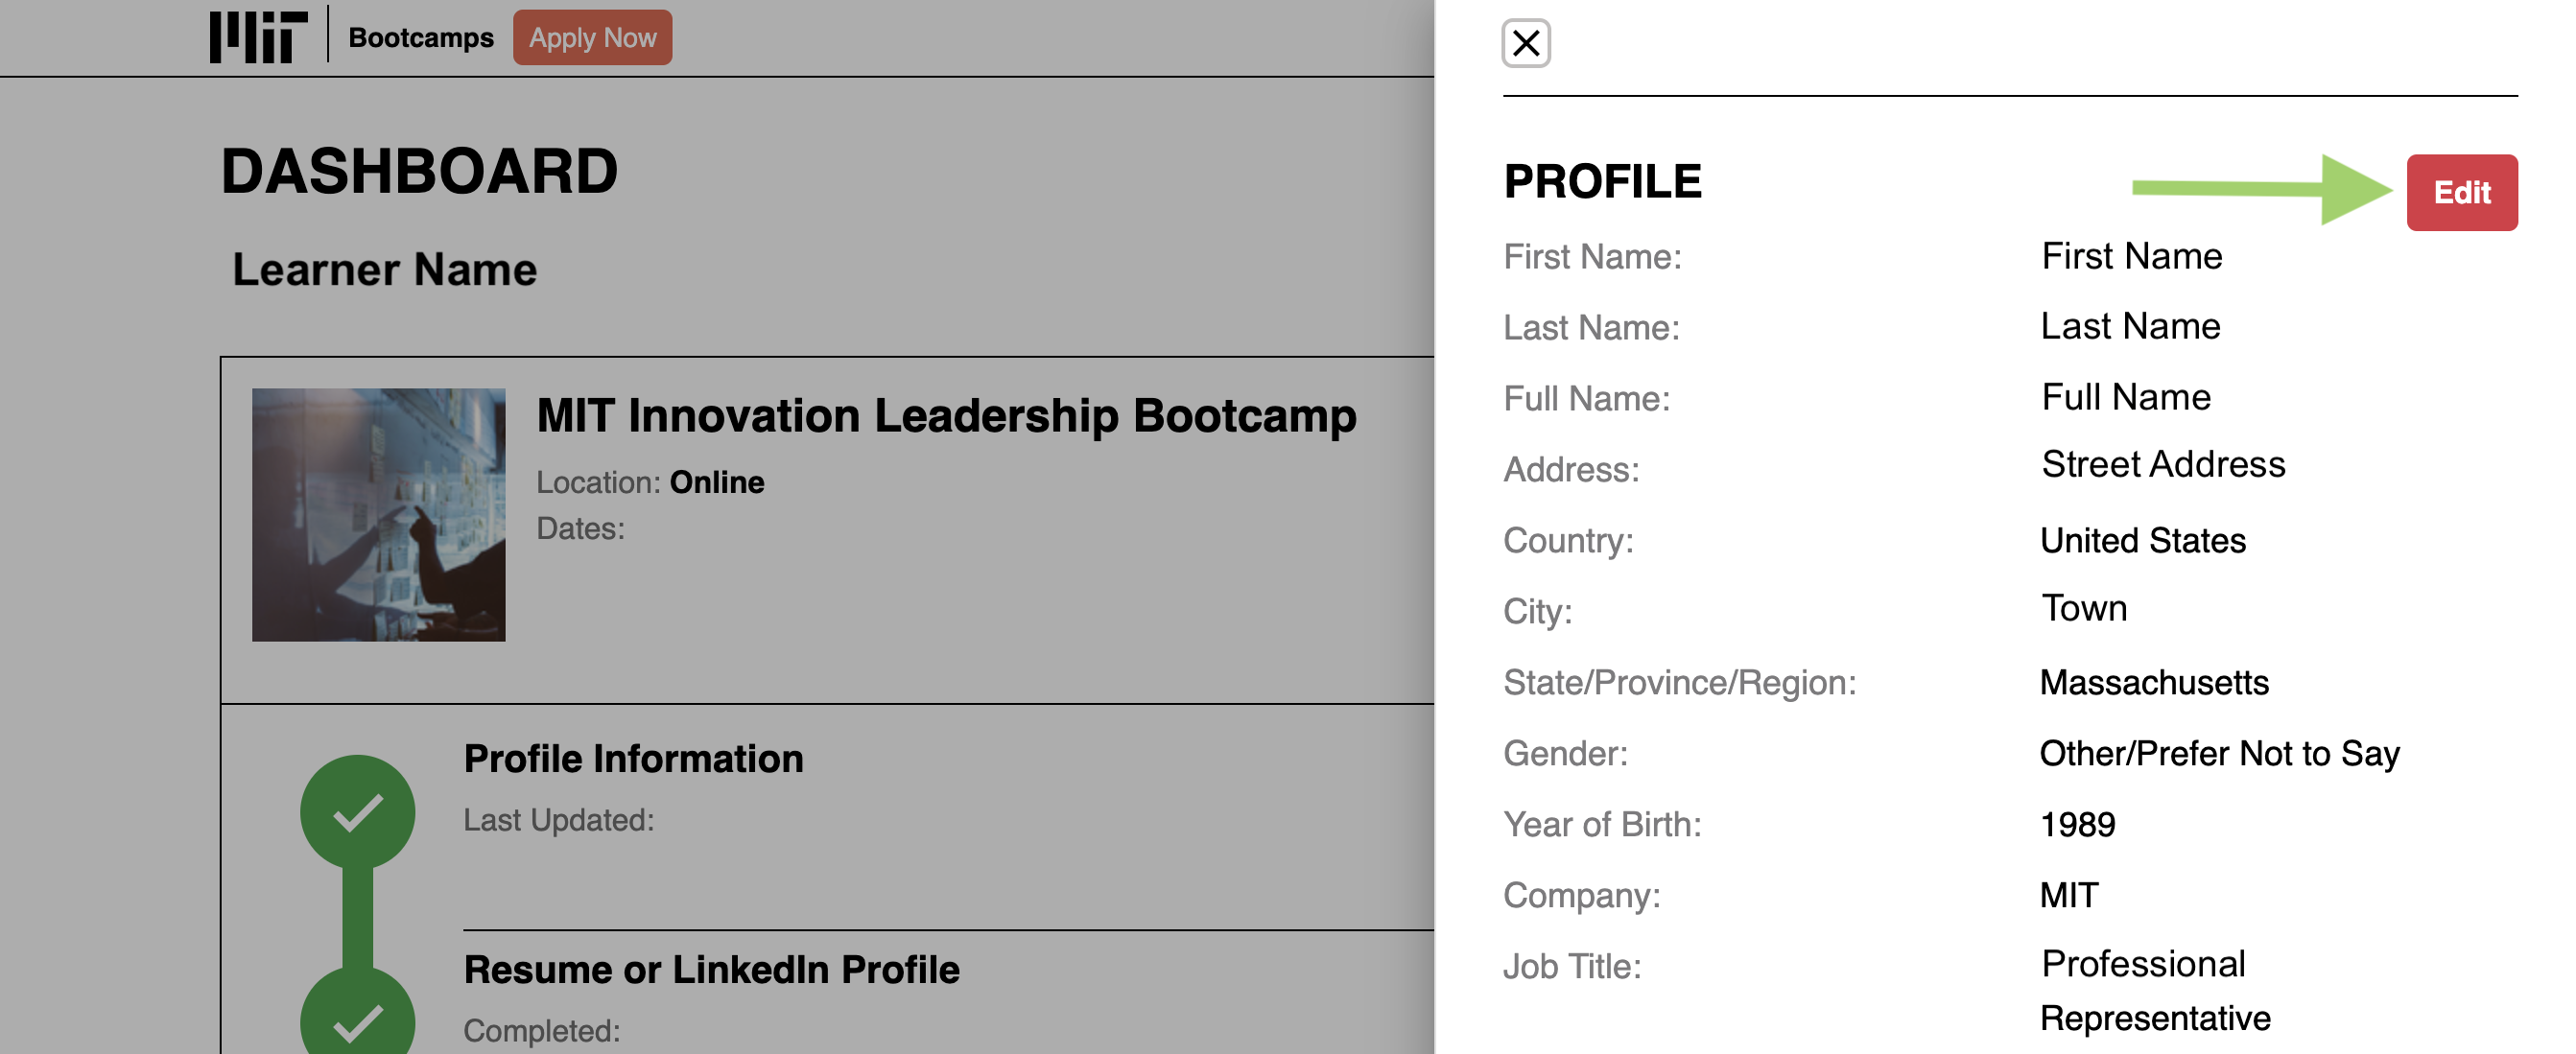Click the Massachusetts state value
Image resolution: width=2576 pixels, height=1054 pixels.
point(2153,683)
